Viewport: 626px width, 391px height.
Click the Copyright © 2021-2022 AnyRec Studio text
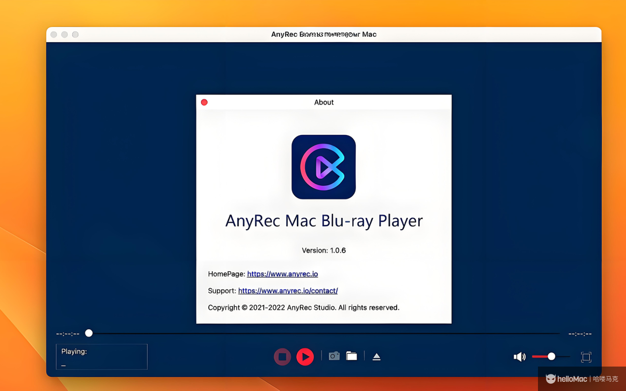pos(304,307)
